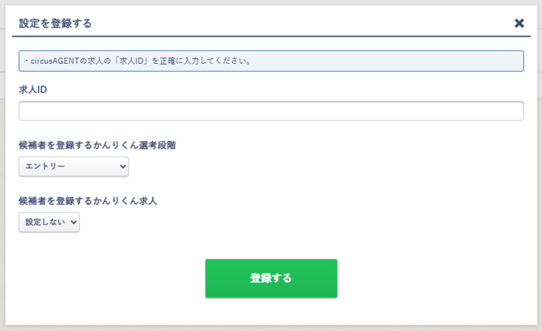Click the 候補者を登録するかんりくん求人 label
This screenshot has height=331, width=542.
[x=87, y=201]
